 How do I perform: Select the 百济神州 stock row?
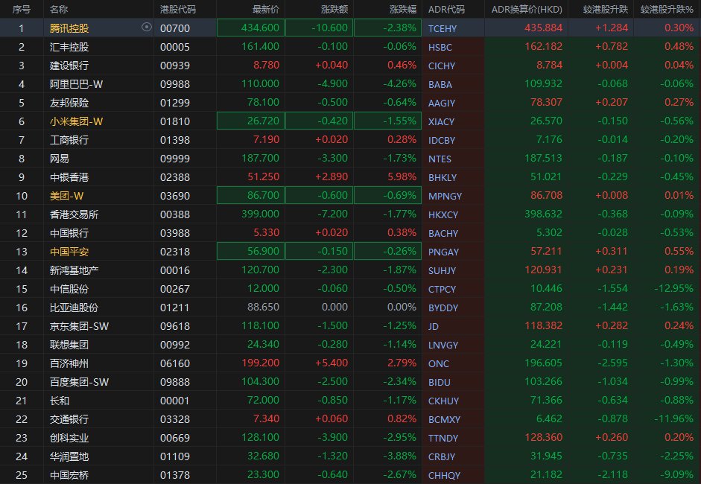[x=350, y=363]
